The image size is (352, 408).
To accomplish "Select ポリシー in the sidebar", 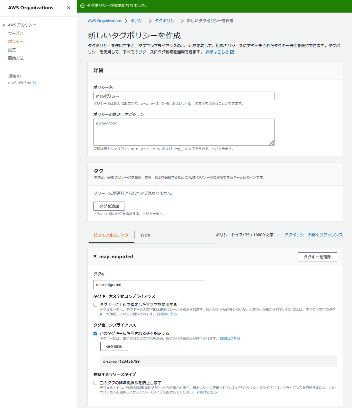I will tap(16, 41).
